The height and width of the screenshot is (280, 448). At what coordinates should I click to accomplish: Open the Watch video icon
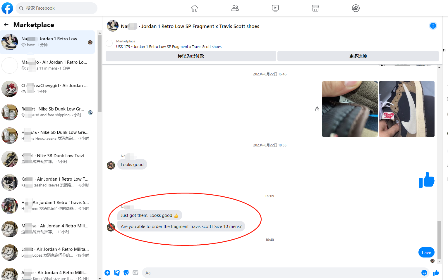275,8
